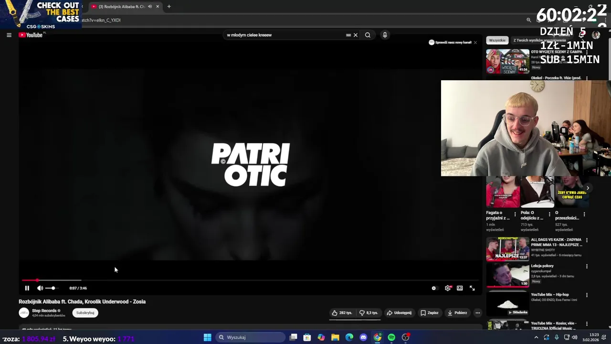Open options for 'Lekcja pokory' video
This screenshot has width=611, height=344.
pyautogui.click(x=587, y=266)
